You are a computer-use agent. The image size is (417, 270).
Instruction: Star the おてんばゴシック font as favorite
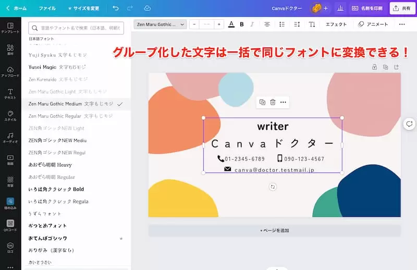click(x=121, y=238)
